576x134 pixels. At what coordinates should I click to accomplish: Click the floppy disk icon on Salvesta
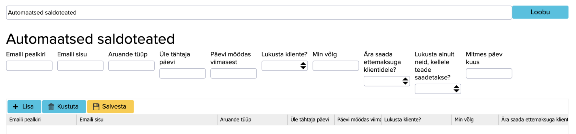click(96, 107)
